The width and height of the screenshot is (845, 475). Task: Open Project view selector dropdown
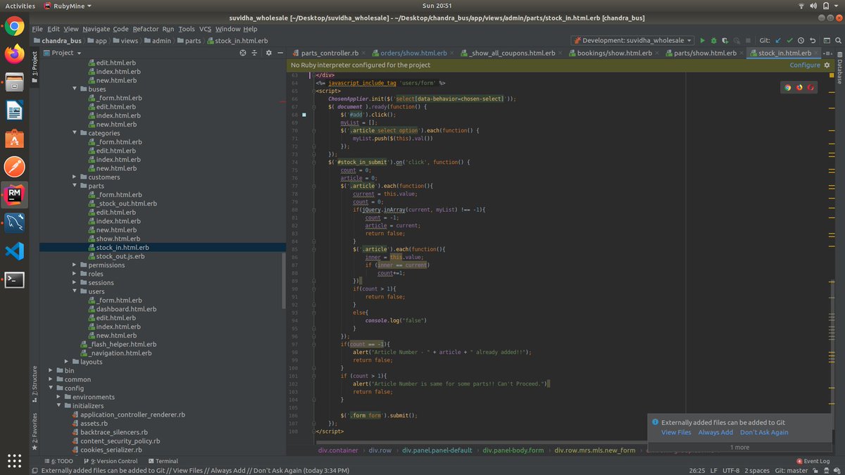point(62,53)
